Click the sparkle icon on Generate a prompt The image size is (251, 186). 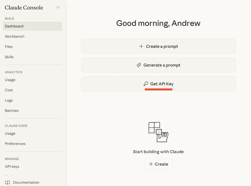click(x=139, y=65)
